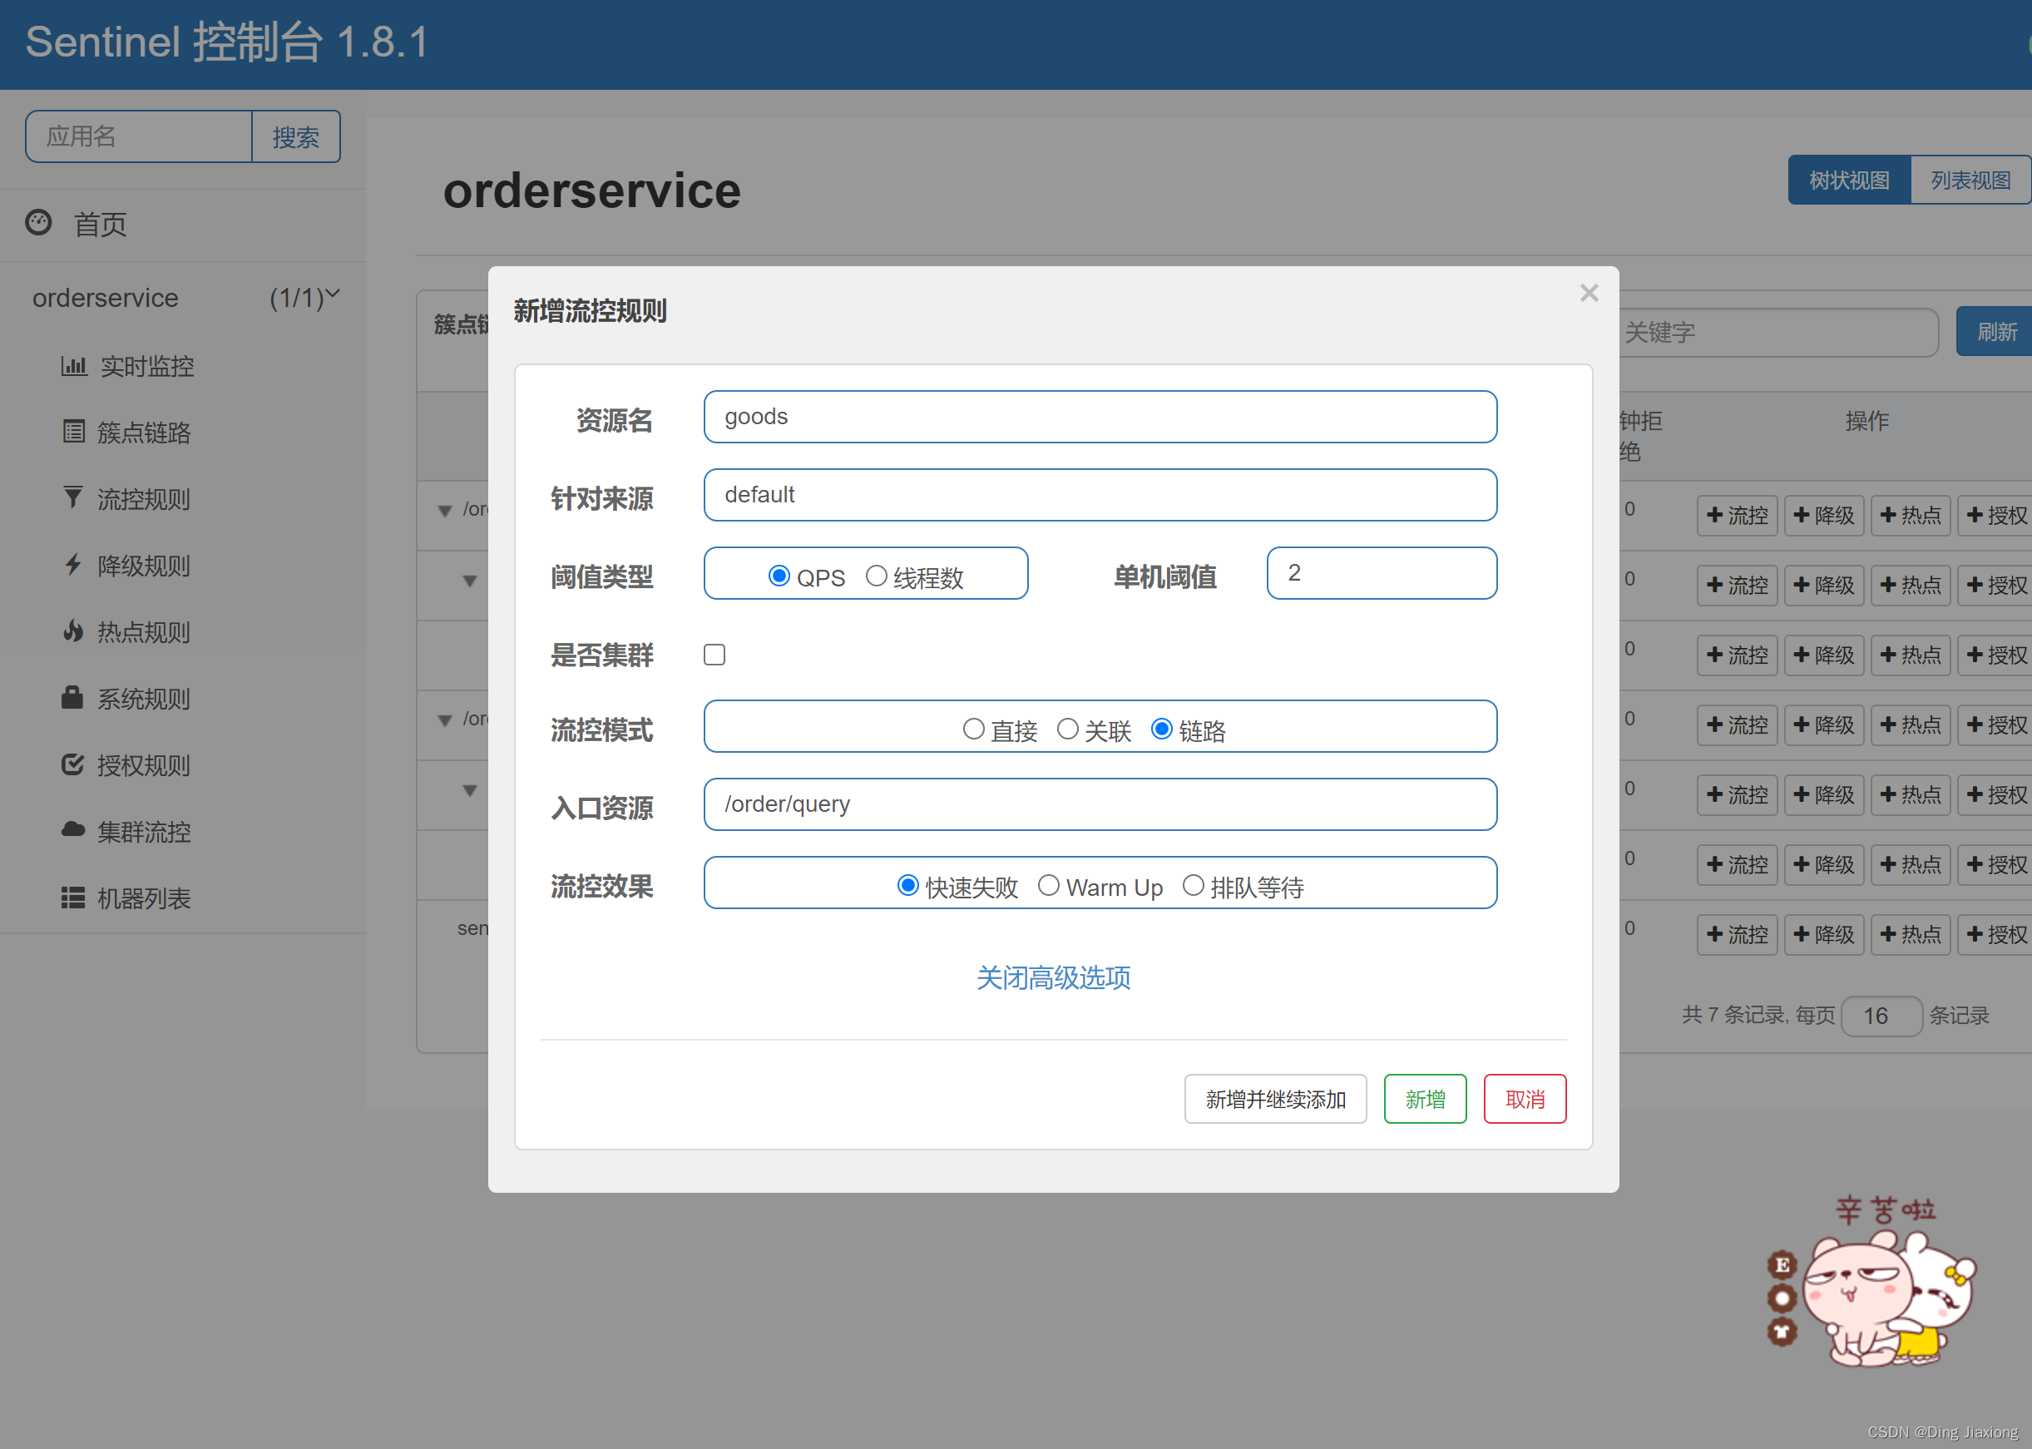Click the page size field showing 16

1881,1016
